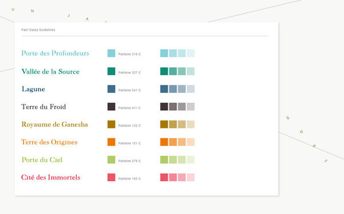Choose the lightest tint in Vallée de la Source tint scale
This screenshot has width=344, height=214.
pyautogui.click(x=191, y=71)
